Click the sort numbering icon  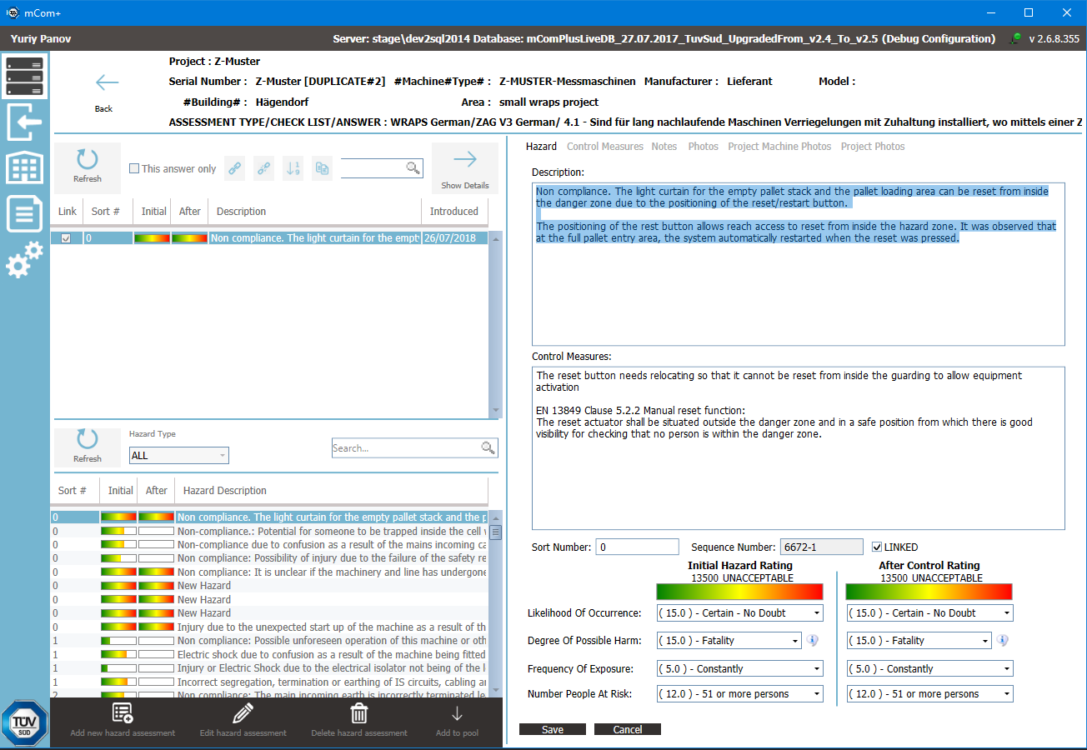click(293, 168)
